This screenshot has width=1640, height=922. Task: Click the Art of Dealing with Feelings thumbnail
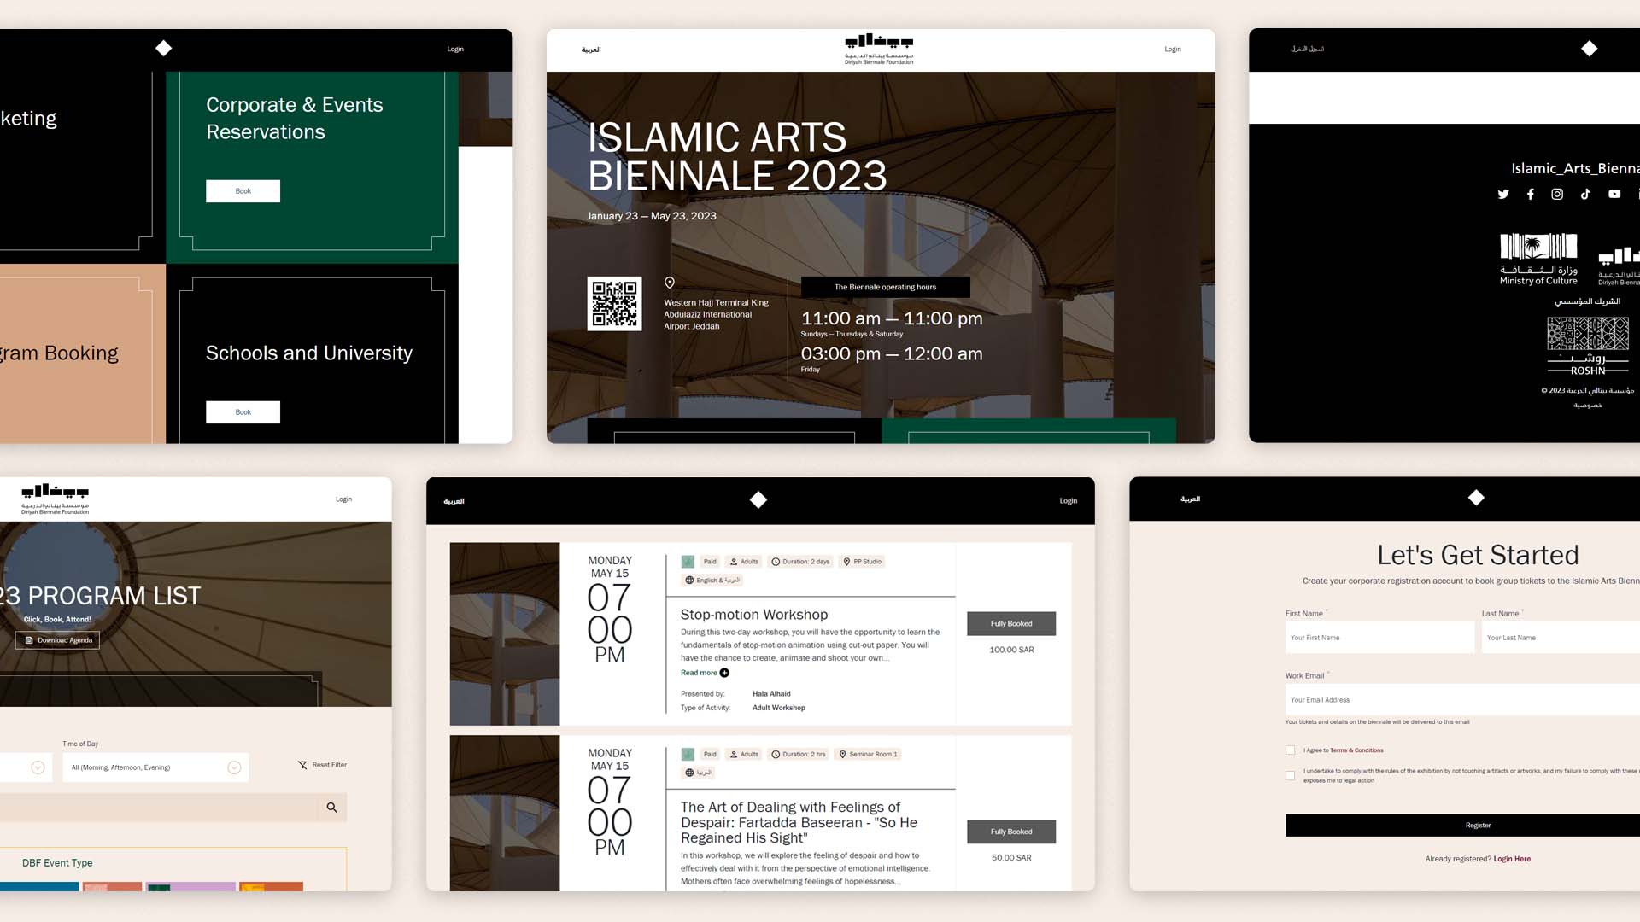click(505, 814)
